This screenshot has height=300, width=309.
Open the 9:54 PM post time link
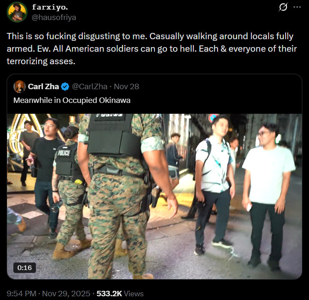click(21, 293)
